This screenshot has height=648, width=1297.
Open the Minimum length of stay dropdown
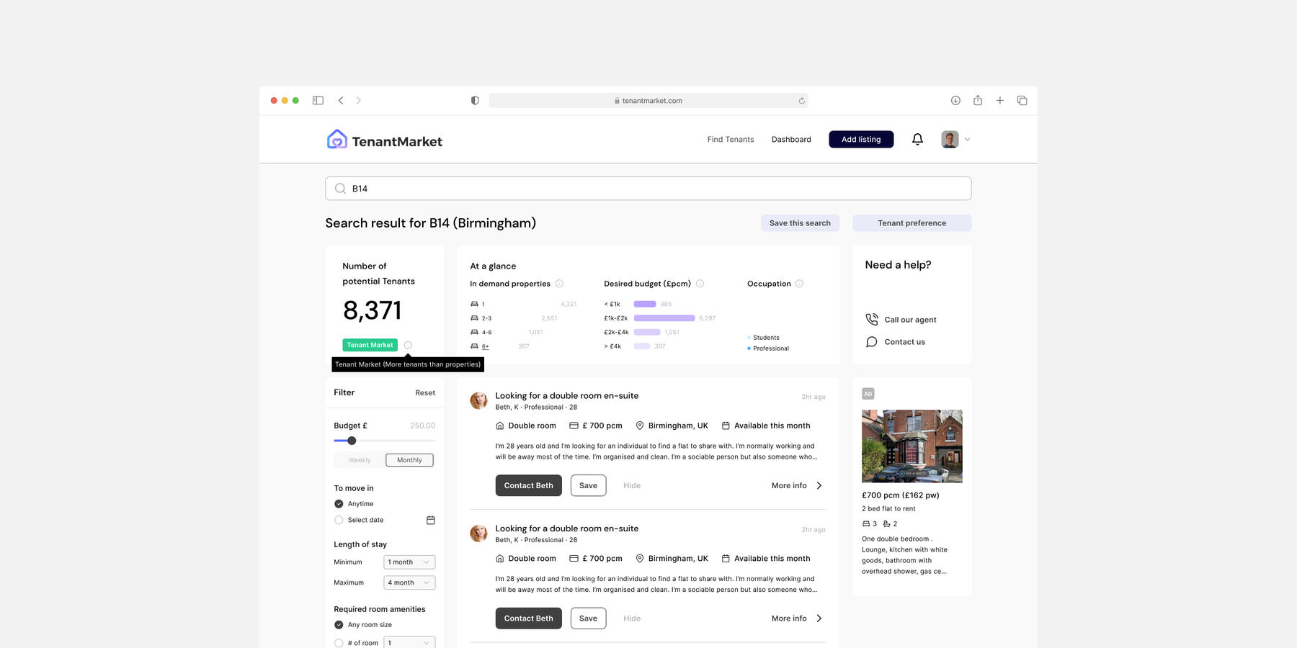click(x=409, y=562)
